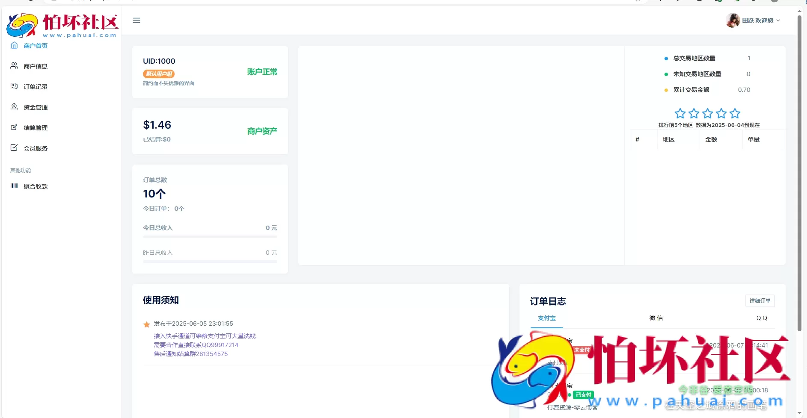807x418 pixels.
Task: Click the 详细订单 button
Action: 760,301
